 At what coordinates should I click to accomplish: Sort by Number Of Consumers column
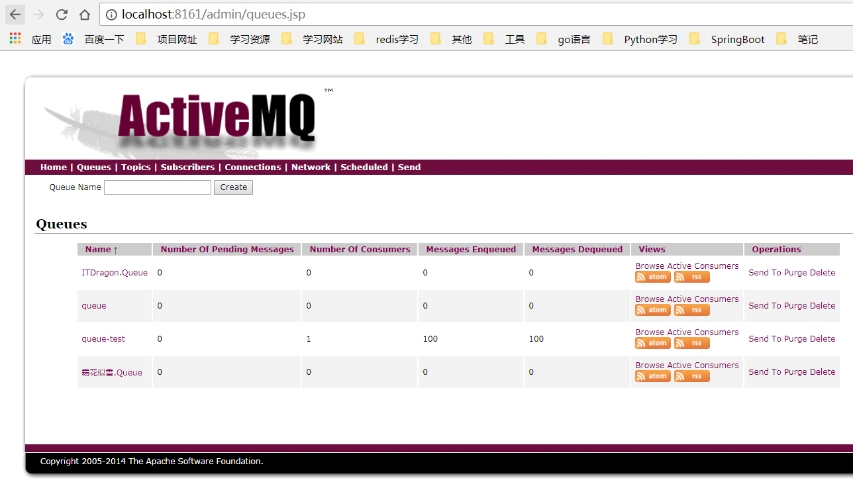360,250
